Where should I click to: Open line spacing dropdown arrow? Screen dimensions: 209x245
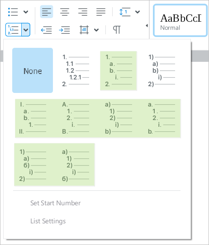[x=138, y=12]
